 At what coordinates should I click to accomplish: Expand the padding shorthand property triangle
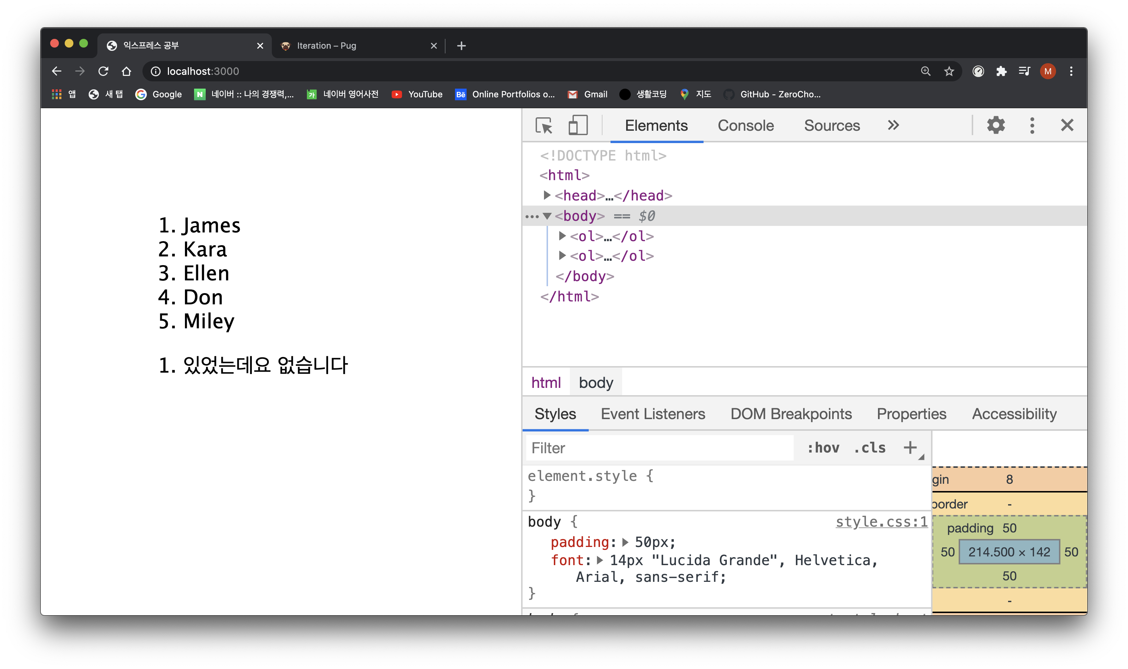pyautogui.click(x=625, y=542)
